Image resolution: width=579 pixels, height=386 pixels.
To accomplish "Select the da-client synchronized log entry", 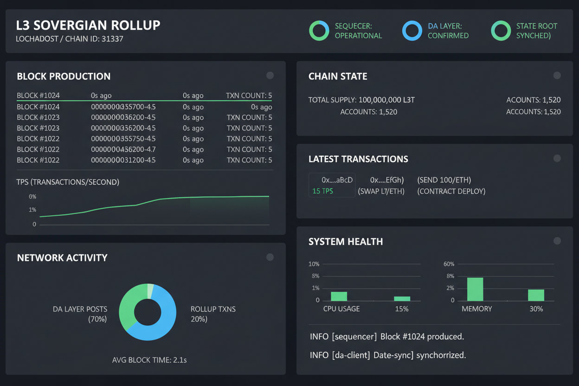I will tap(387, 355).
